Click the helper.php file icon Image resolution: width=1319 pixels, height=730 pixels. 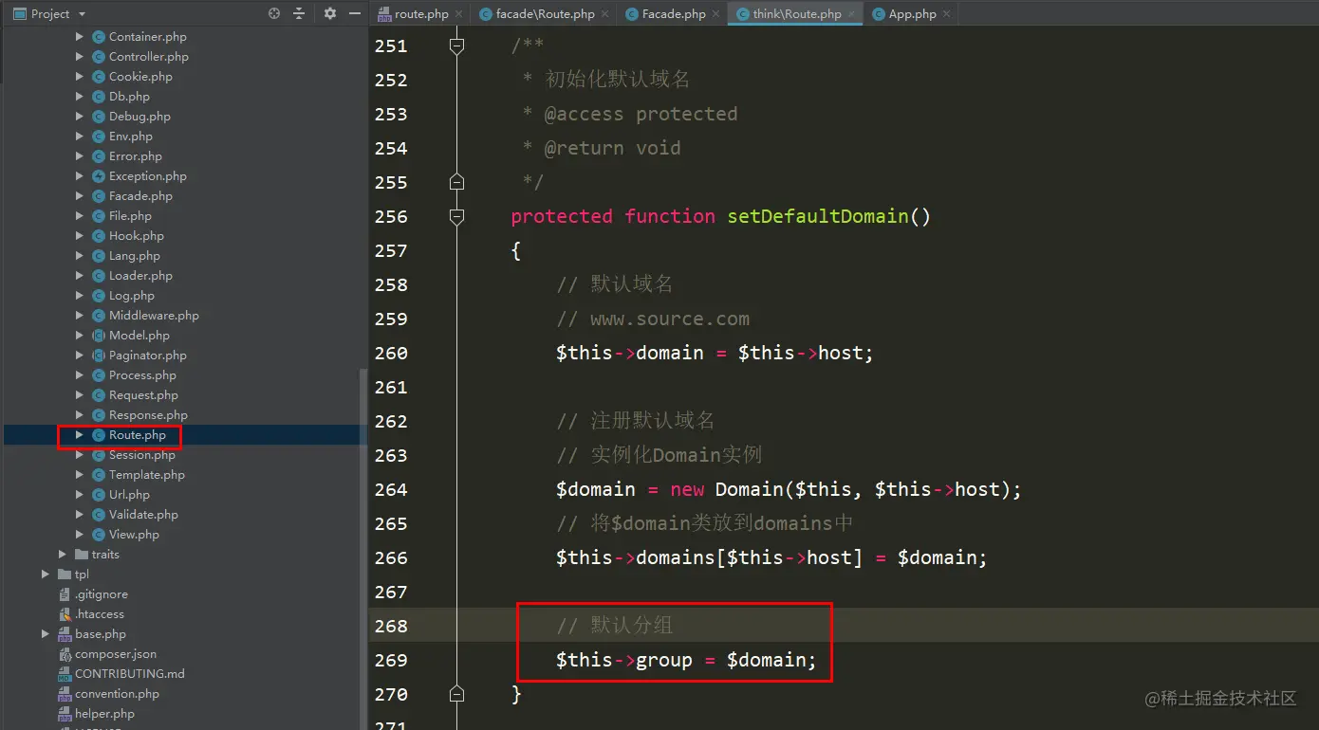[65, 714]
